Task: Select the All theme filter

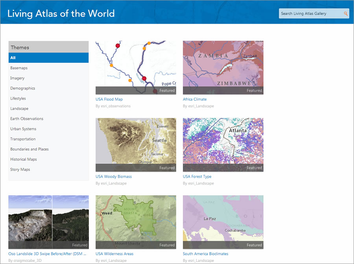Action: [48, 58]
